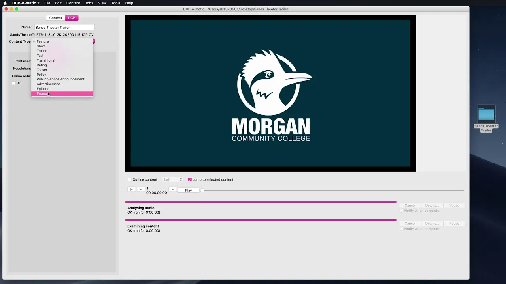506x284 pixels.
Task: Switch to the Content tab
Action: click(x=56, y=18)
